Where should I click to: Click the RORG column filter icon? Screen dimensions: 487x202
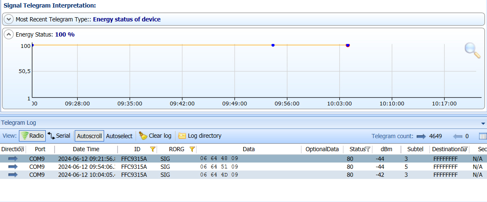pos(192,149)
